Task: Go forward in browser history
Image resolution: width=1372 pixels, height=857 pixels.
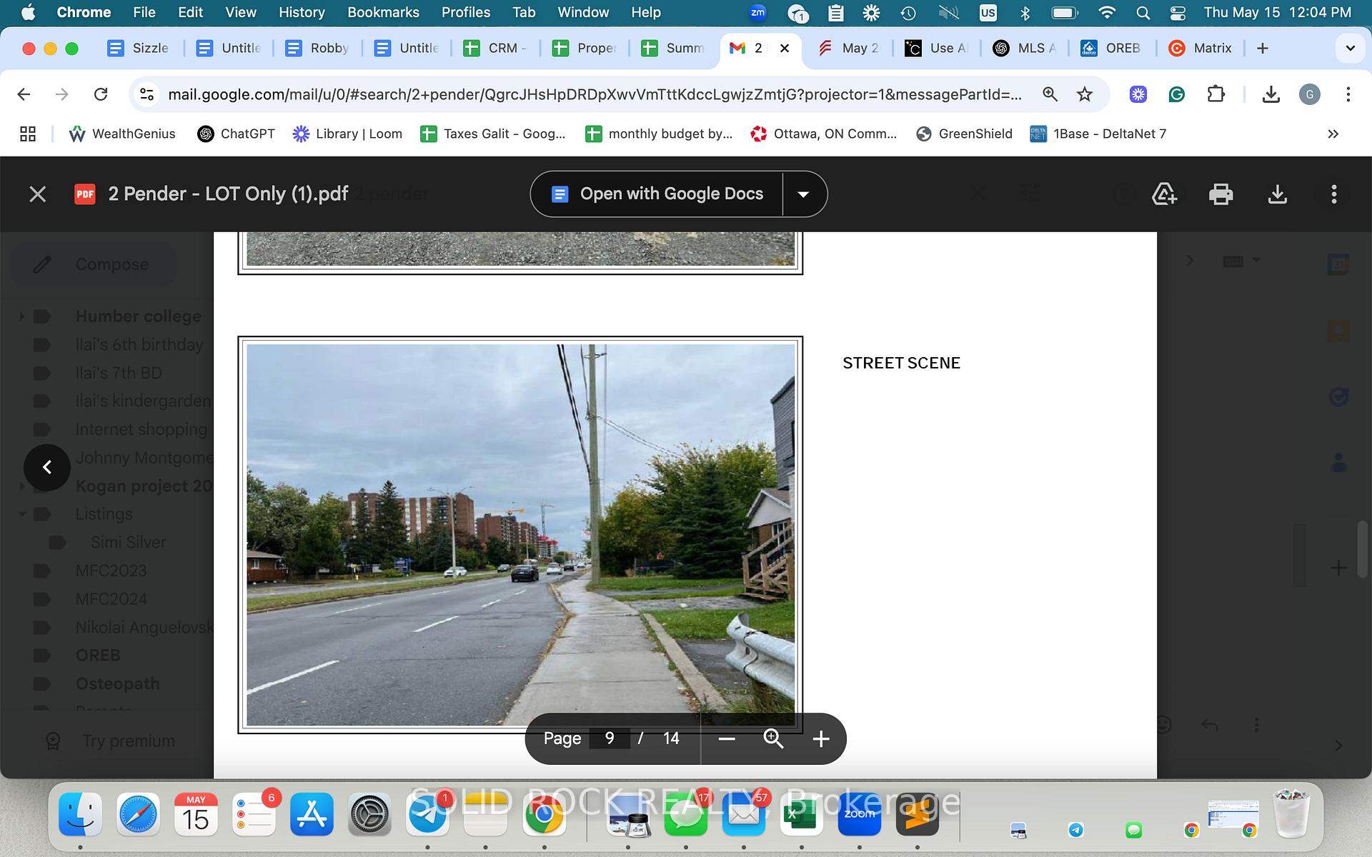Action: [62, 94]
